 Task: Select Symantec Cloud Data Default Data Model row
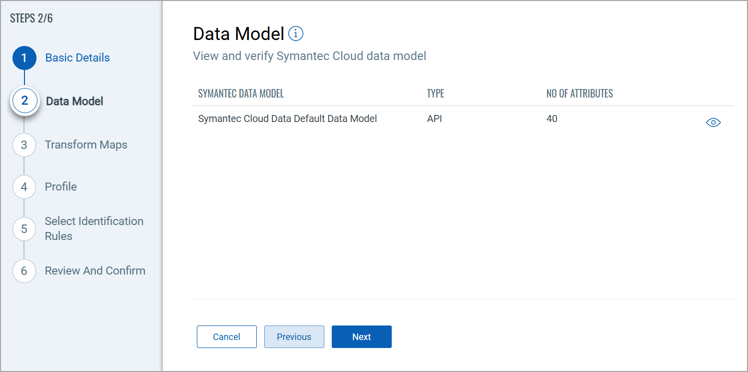(287, 119)
